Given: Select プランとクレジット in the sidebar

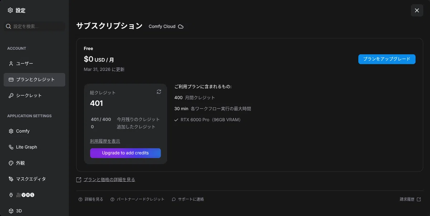Looking at the screenshot, I should (34, 79).
